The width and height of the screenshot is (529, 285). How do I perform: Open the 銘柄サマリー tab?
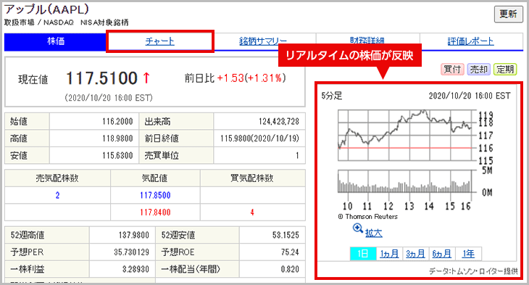[263, 41]
